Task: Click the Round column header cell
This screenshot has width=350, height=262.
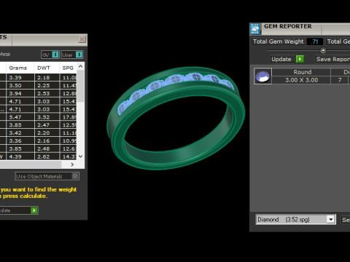Action: (x=301, y=72)
